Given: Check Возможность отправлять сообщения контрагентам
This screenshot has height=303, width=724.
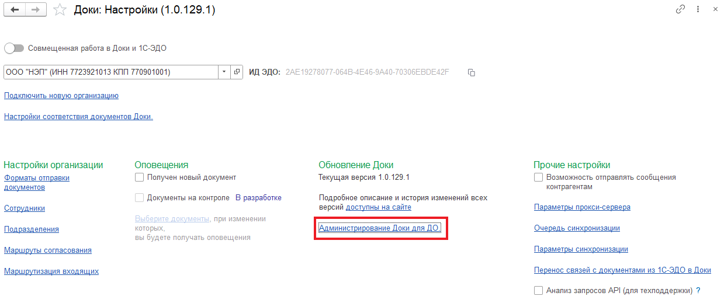Looking at the screenshot, I should 538,177.
